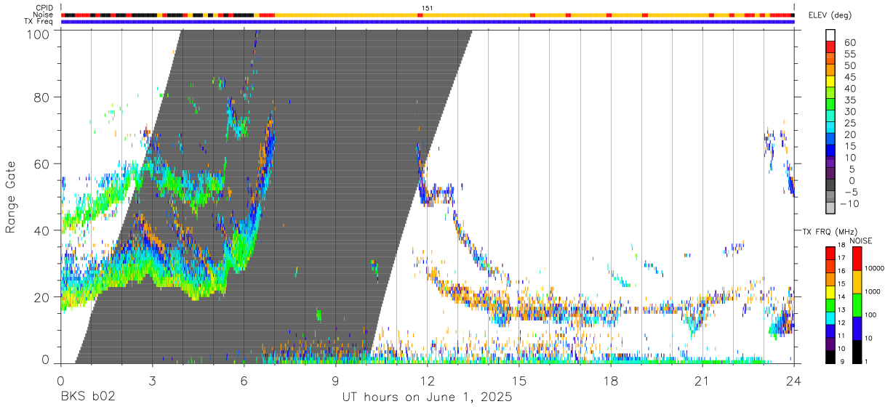The width and height of the screenshot is (893, 412).
Task: Click the blue TX Freq strip above plot
Action: 428,22
